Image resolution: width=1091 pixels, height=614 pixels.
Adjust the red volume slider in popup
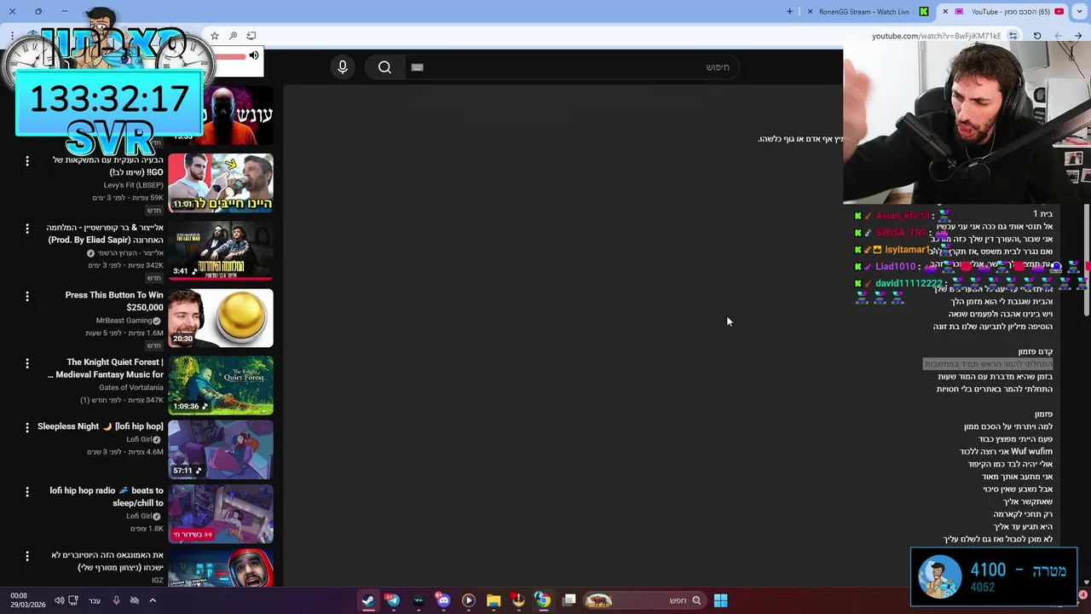[x=229, y=56]
